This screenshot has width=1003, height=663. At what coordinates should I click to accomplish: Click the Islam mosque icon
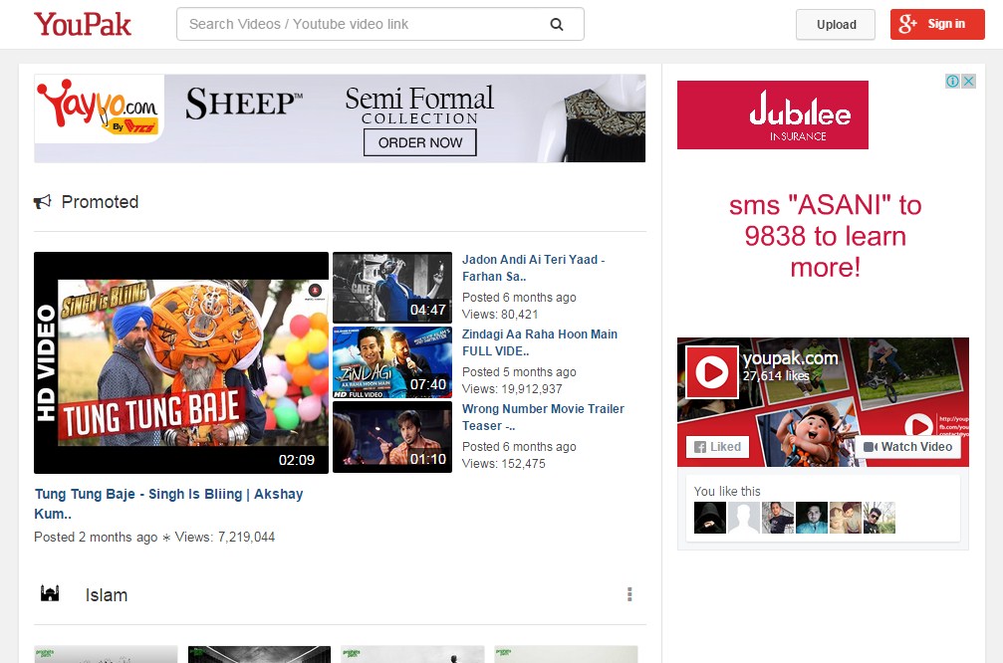[50, 594]
